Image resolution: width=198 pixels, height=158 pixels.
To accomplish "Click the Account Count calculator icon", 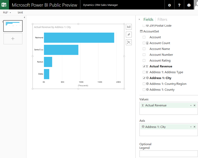I will click(x=147, y=43).
